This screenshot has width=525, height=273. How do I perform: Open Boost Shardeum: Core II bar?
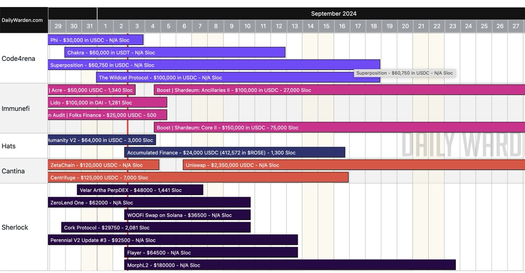[339, 127]
